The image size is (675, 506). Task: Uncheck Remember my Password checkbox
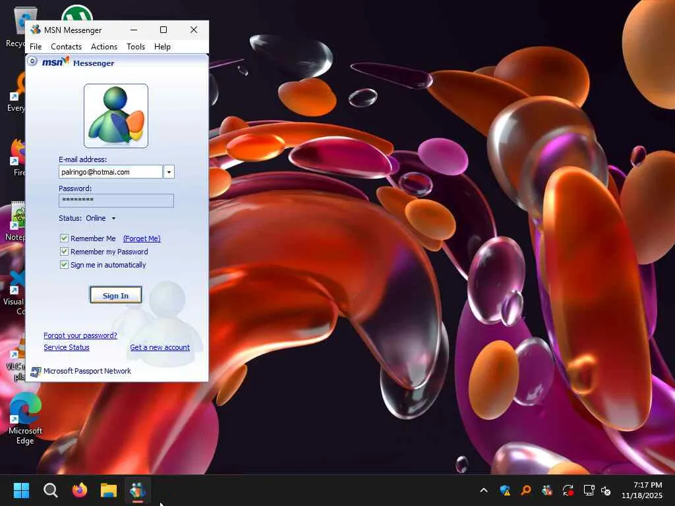click(x=64, y=251)
